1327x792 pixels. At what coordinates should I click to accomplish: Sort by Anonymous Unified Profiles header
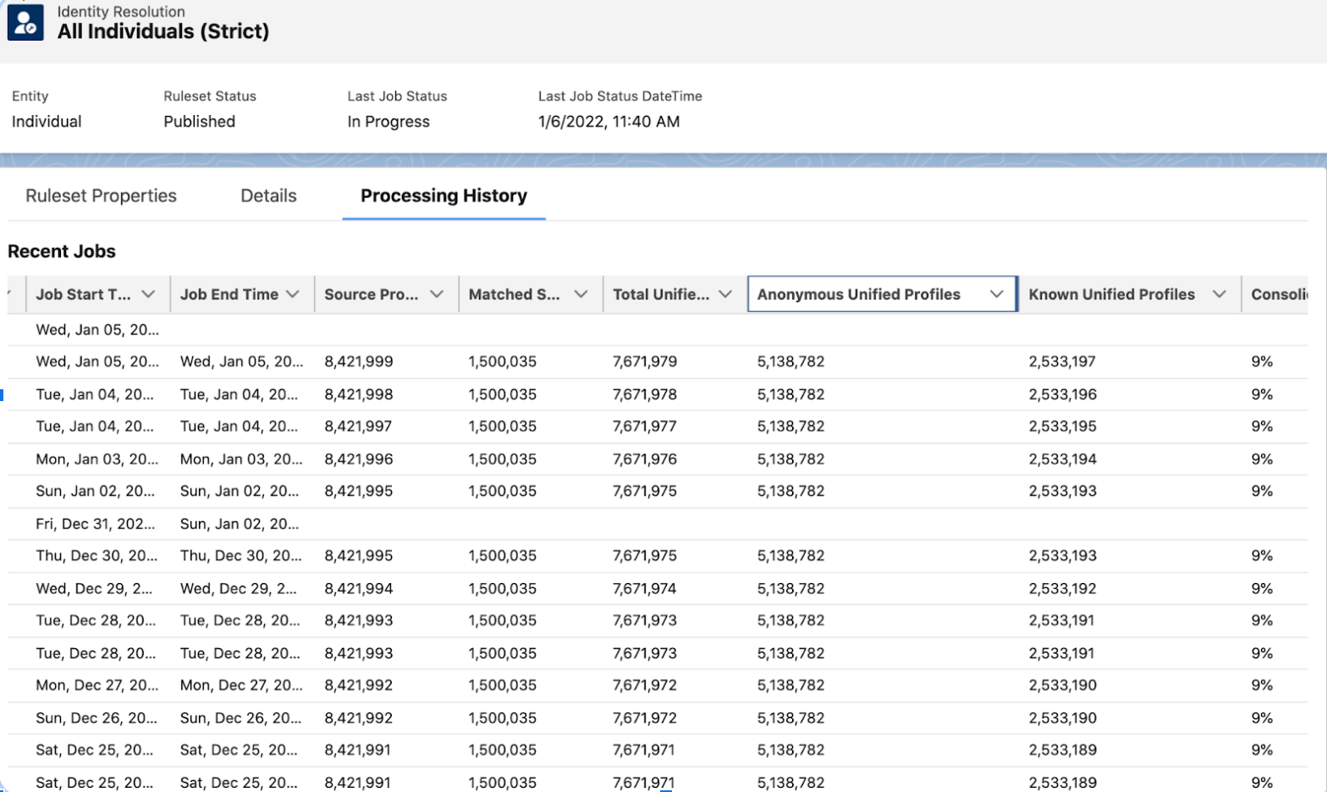(858, 294)
